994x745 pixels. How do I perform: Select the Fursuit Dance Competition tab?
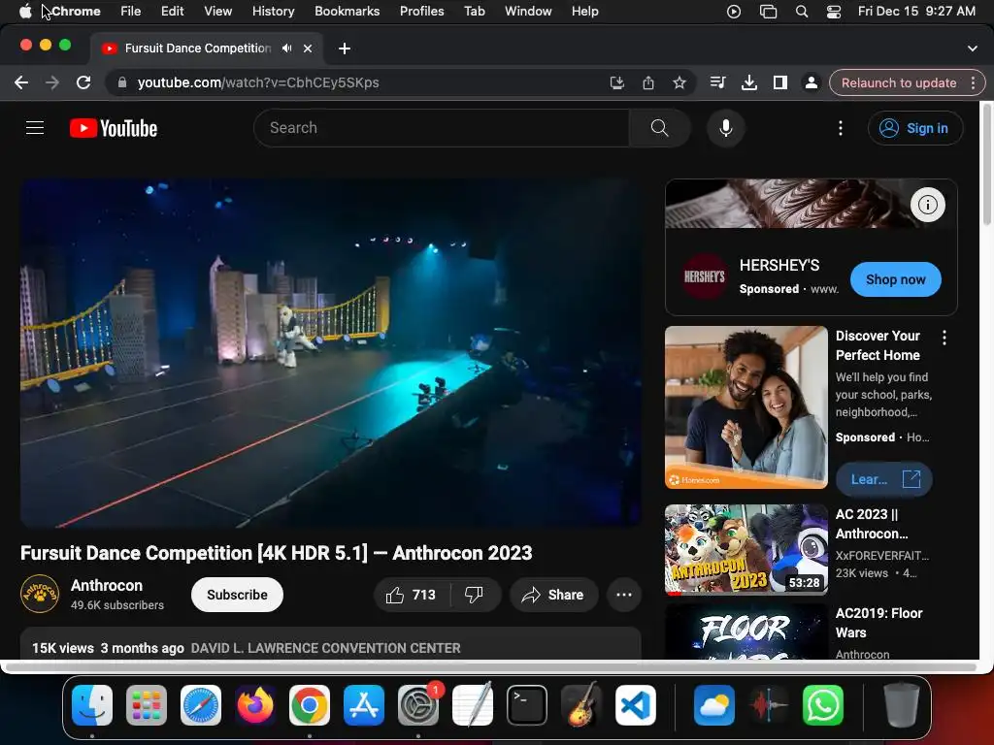197,49
